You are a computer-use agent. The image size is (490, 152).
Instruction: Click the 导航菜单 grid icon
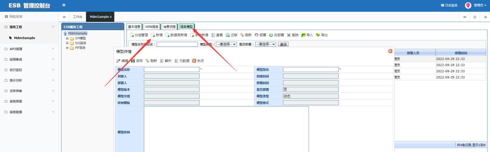click(6, 17)
